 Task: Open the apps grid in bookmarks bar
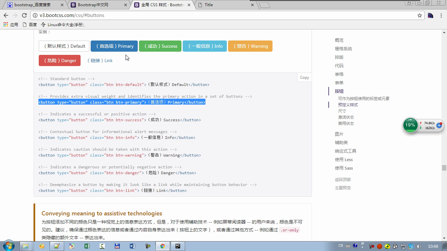click(x=6, y=25)
